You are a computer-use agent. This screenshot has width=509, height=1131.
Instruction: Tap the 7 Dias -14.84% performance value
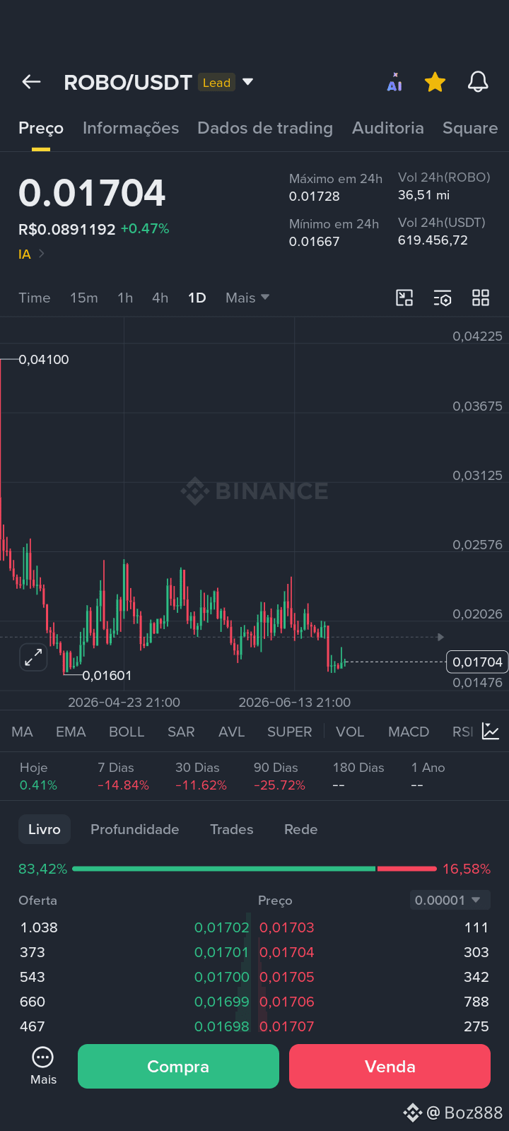point(123,785)
